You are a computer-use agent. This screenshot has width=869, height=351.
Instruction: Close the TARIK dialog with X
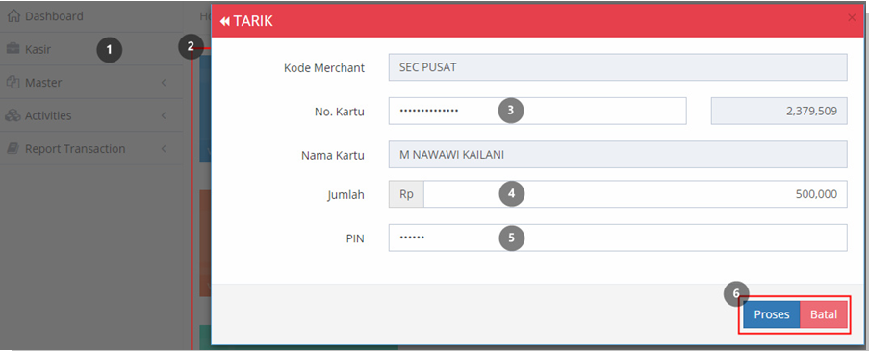852,17
